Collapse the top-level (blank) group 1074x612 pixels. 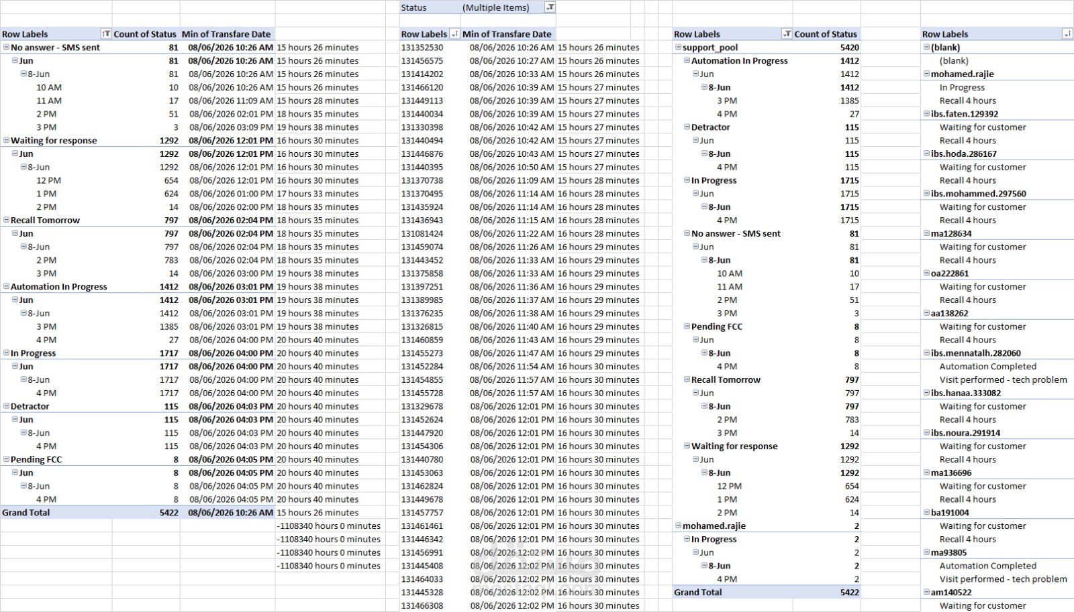(926, 47)
